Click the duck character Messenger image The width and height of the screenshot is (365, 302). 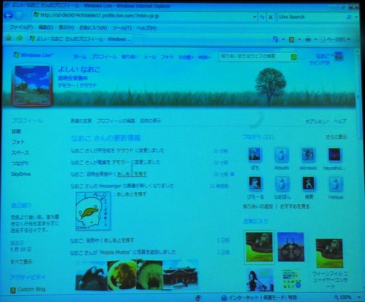pos(94,211)
